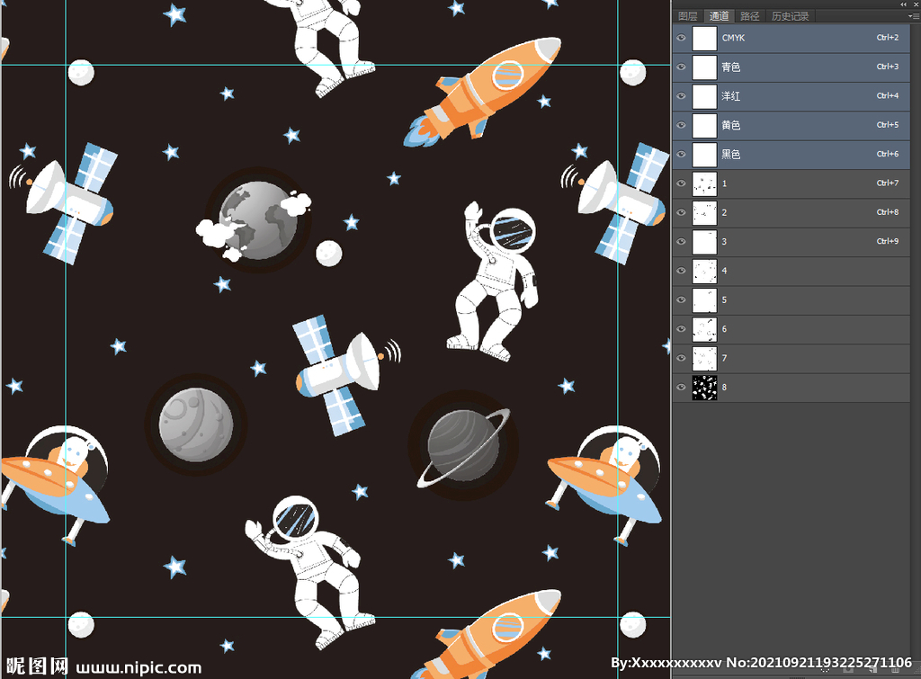The height and width of the screenshot is (679, 921).
Task: Click the load channel as selection icon
Action: 827,669
